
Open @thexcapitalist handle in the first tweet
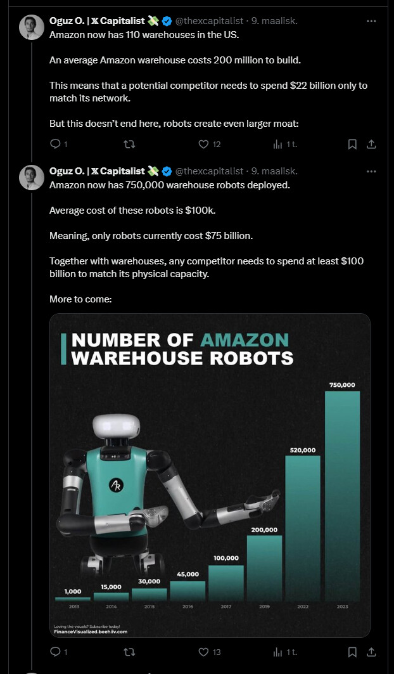[x=209, y=21]
